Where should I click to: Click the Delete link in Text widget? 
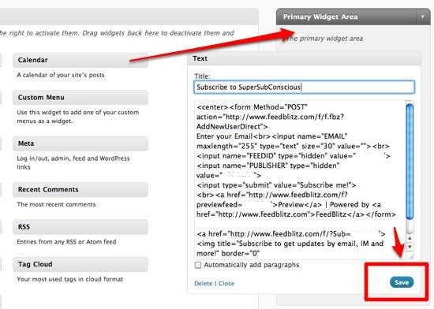tap(203, 283)
